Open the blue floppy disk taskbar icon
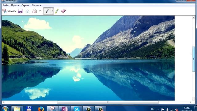Screen dimensions: 197x111 29,109
